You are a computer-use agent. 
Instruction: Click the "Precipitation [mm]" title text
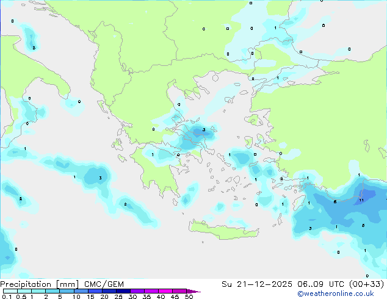(x=40, y=284)
